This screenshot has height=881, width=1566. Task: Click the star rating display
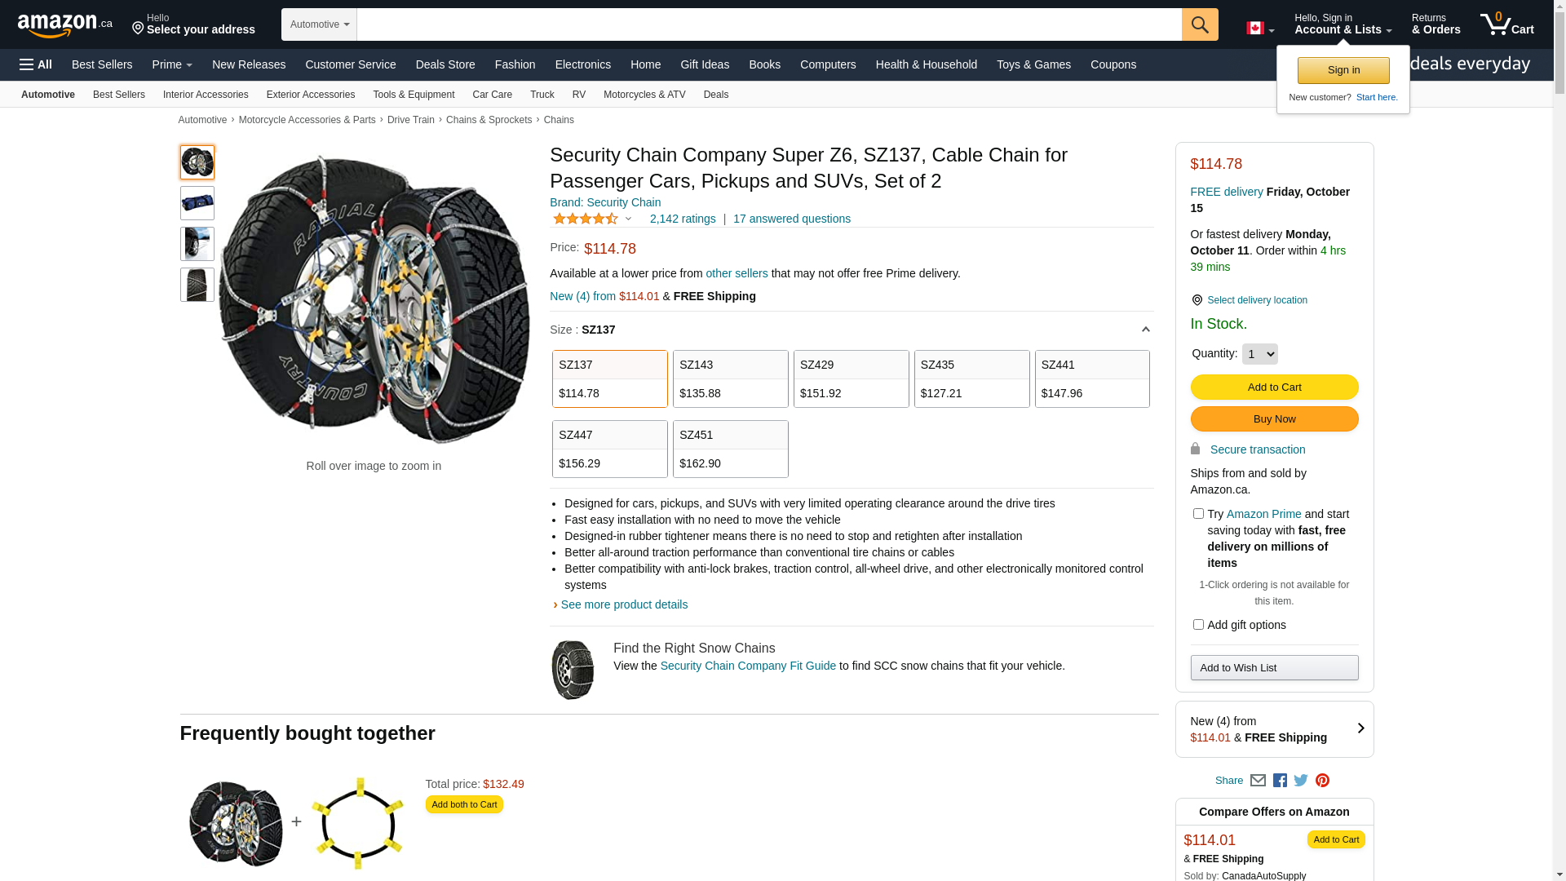[586, 219]
